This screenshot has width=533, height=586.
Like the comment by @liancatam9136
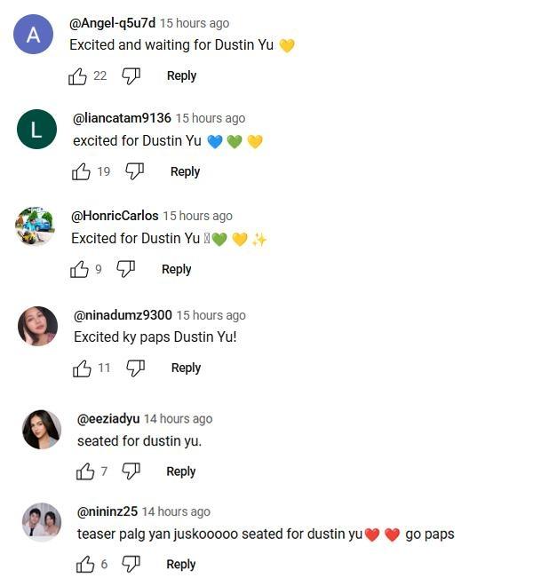pyautogui.click(x=82, y=171)
